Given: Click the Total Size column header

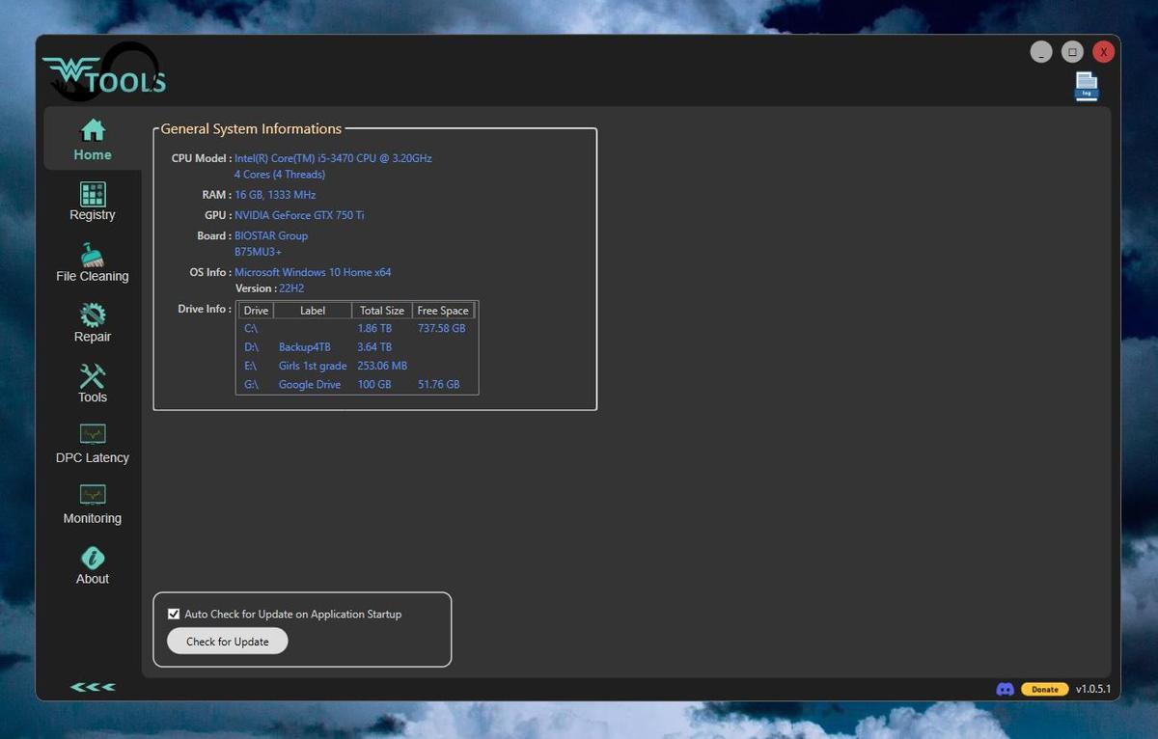Looking at the screenshot, I should click(x=382, y=311).
